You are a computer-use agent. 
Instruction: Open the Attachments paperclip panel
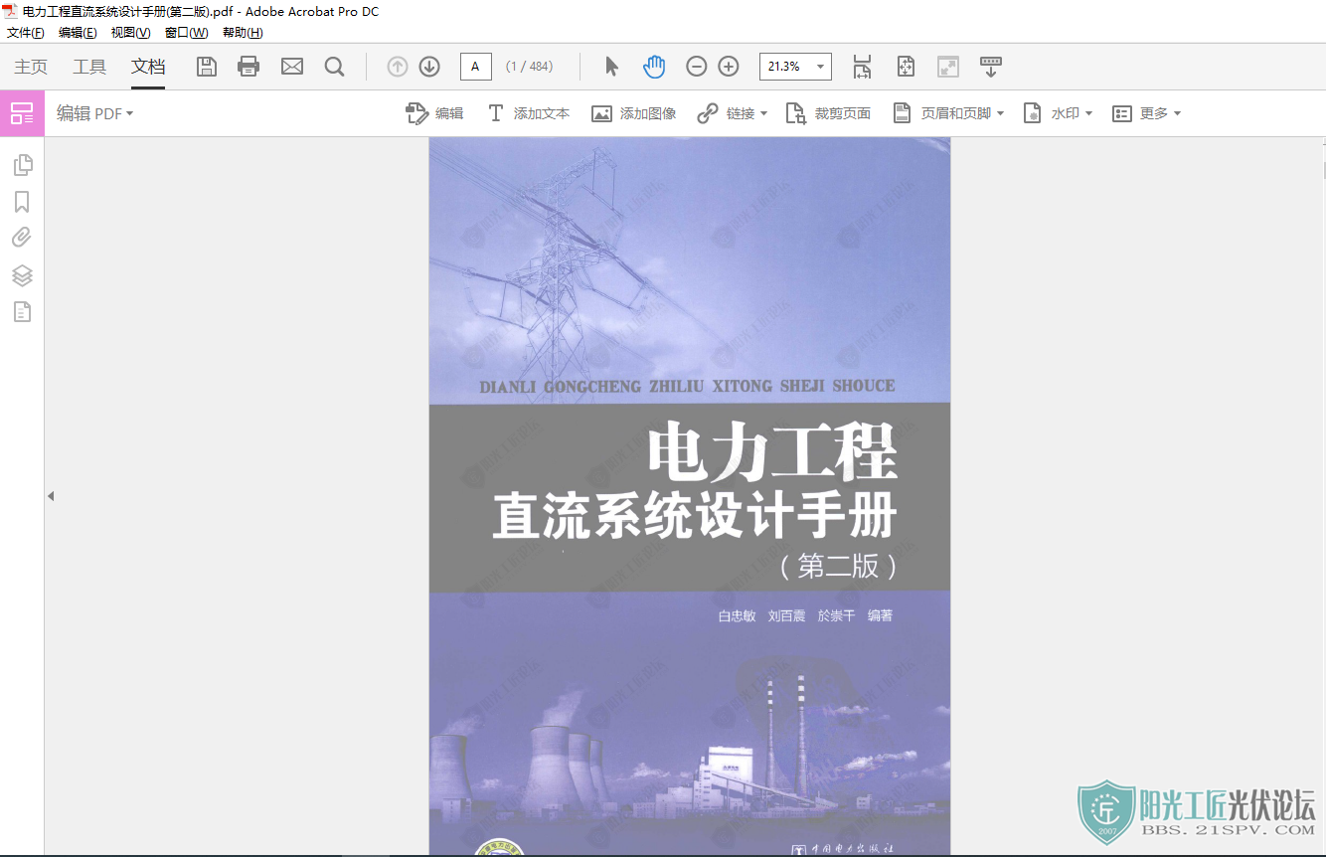pyautogui.click(x=22, y=238)
